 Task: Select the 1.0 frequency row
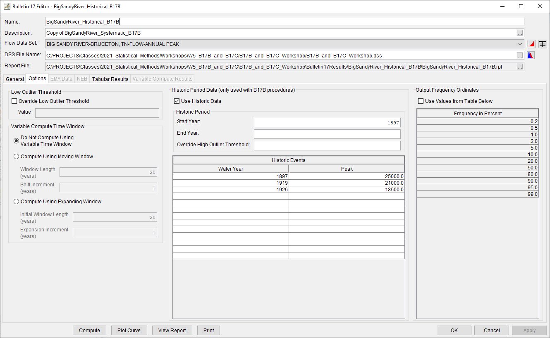pos(478,135)
